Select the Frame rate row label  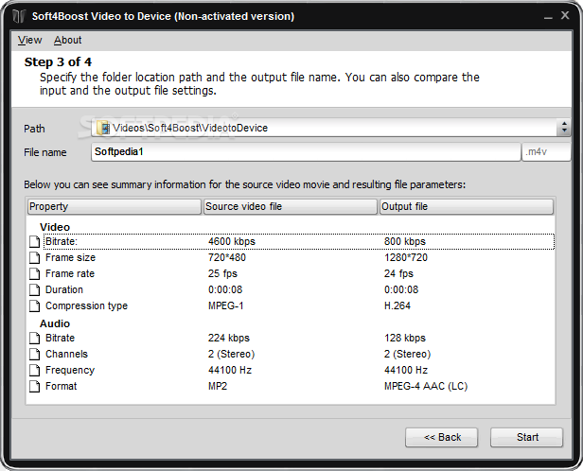[x=70, y=273]
